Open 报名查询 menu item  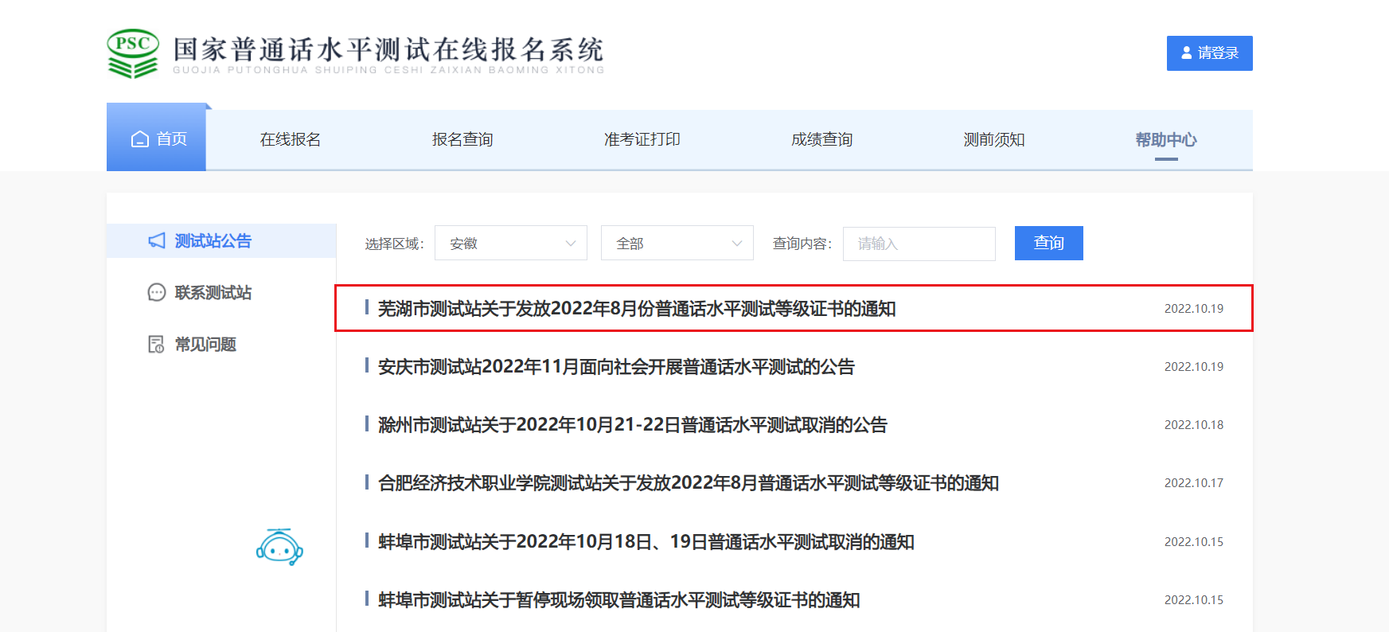[462, 139]
